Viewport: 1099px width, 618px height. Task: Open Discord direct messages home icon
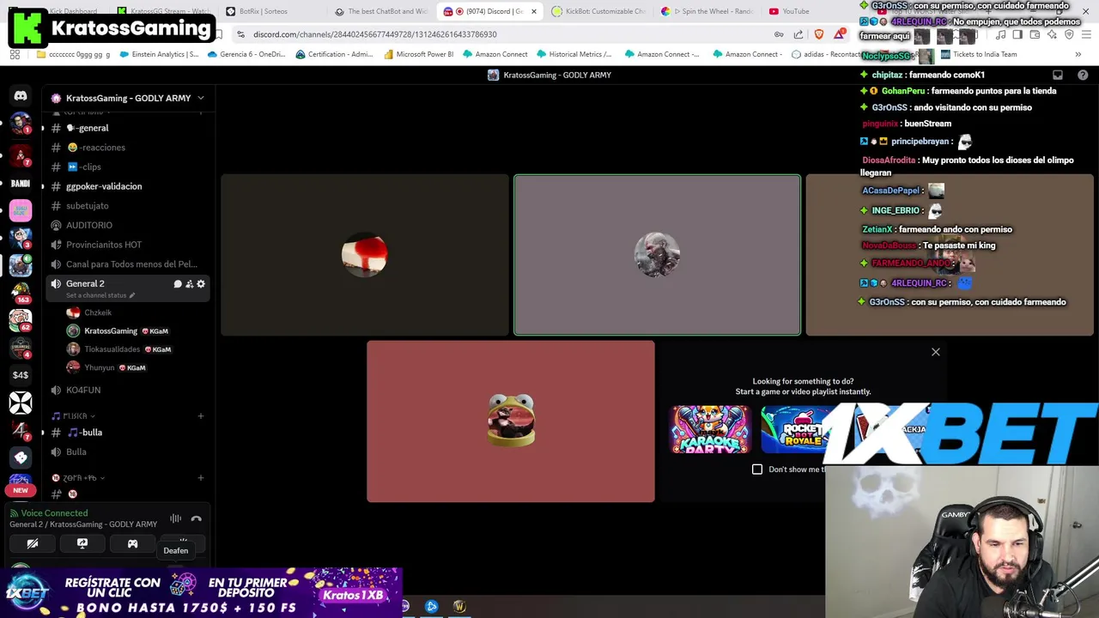click(x=21, y=96)
